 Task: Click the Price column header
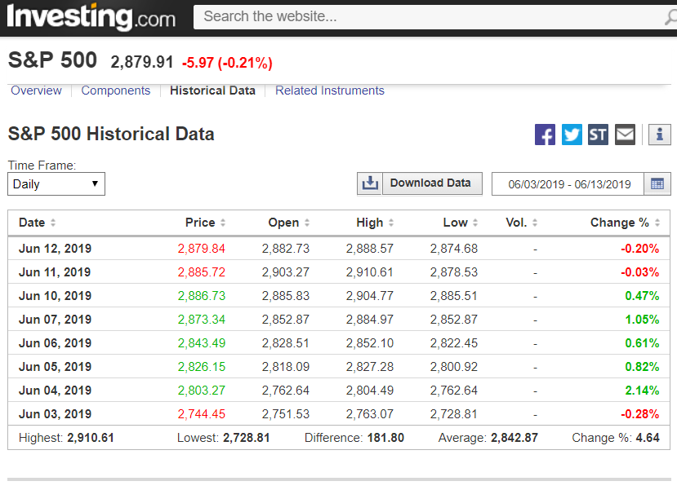(200, 223)
